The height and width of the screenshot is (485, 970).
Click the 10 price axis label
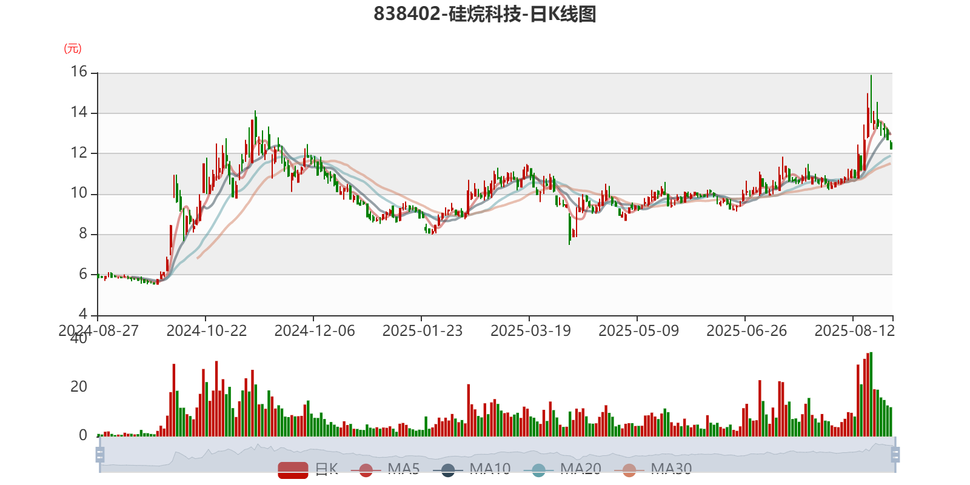(x=79, y=193)
